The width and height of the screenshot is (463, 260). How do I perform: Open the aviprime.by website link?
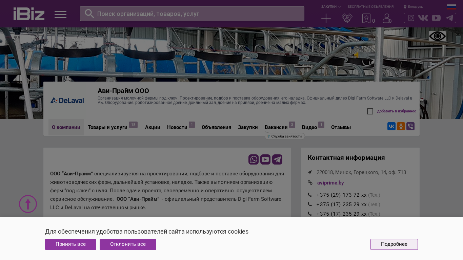[x=330, y=183]
